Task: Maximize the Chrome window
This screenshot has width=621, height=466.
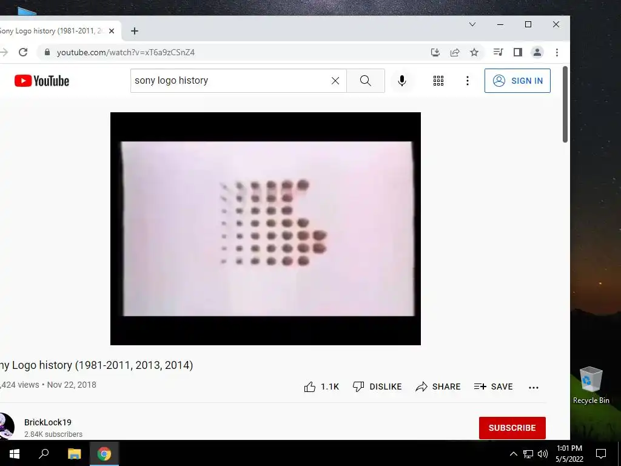Action: click(x=528, y=24)
